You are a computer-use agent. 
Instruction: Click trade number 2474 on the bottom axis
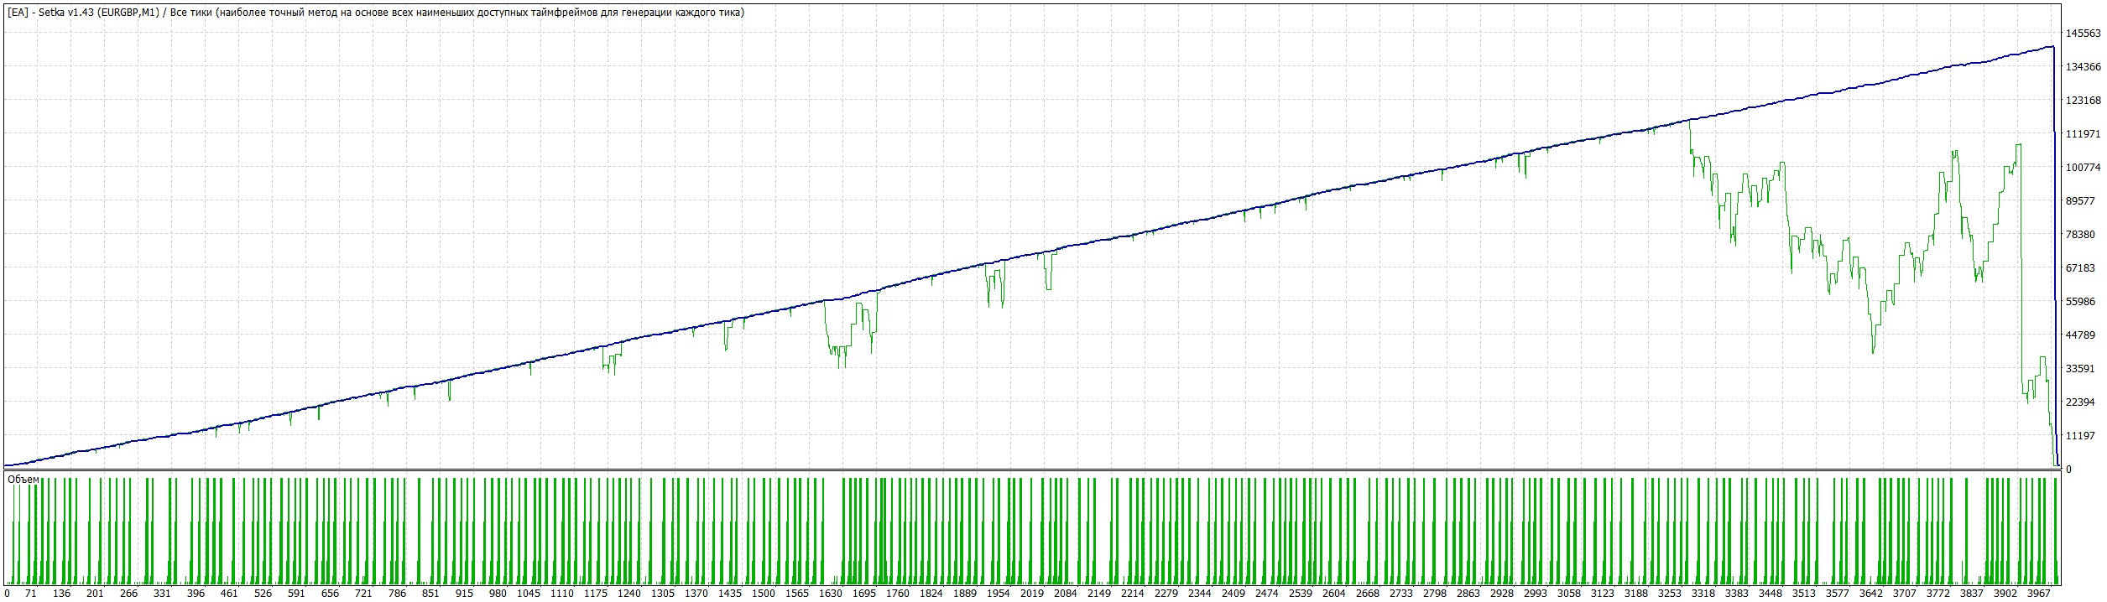pos(1267,594)
